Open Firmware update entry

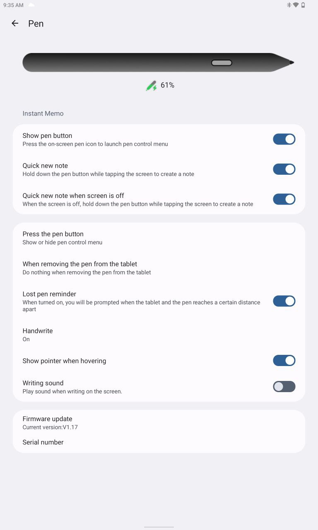[x=159, y=422]
